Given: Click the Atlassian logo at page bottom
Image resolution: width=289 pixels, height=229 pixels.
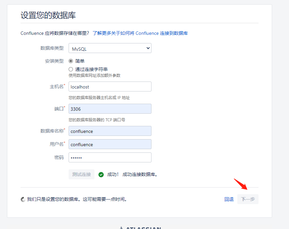Looking at the screenshot, I should (141, 228).
